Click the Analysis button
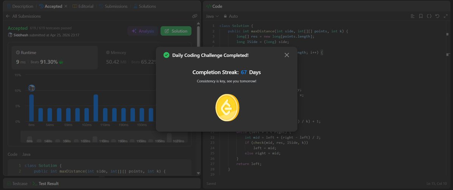The image size is (453, 190). pos(143,31)
